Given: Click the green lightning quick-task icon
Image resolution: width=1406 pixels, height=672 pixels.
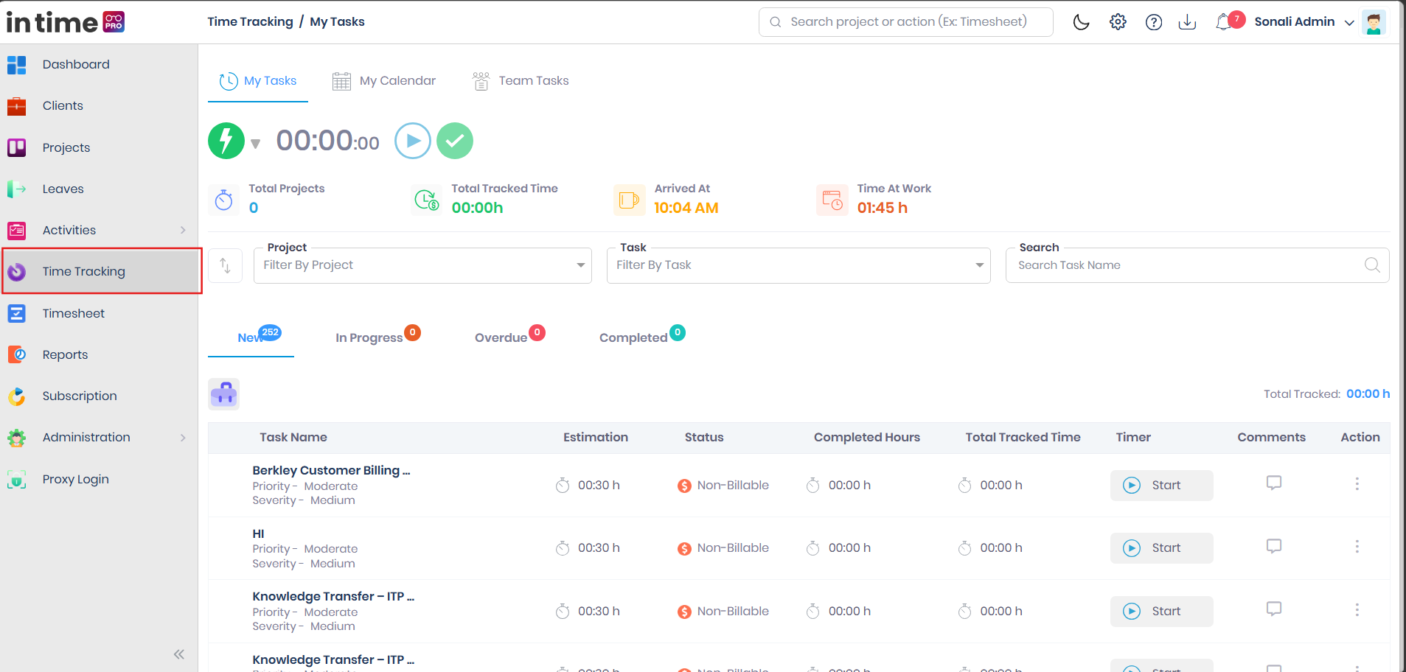Looking at the screenshot, I should point(226,141).
